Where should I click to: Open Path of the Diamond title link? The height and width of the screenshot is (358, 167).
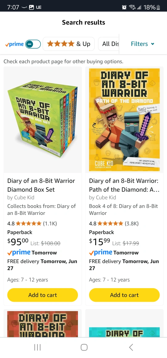pos(124,185)
